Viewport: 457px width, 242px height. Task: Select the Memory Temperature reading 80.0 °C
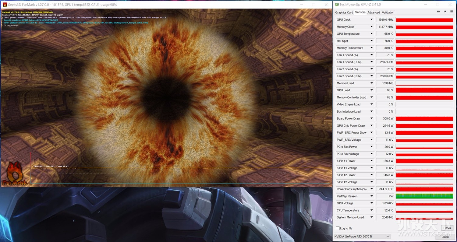(x=385, y=48)
